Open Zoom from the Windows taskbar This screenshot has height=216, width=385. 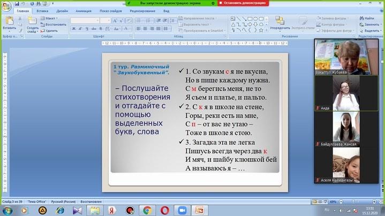tap(181, 210)
